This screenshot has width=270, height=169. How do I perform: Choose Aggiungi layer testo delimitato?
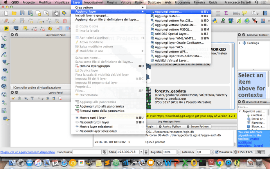tap(178, 56)
